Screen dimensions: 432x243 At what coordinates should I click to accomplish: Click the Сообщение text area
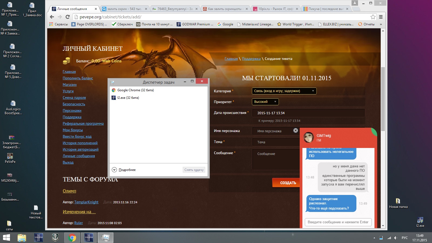coord(276,159)
